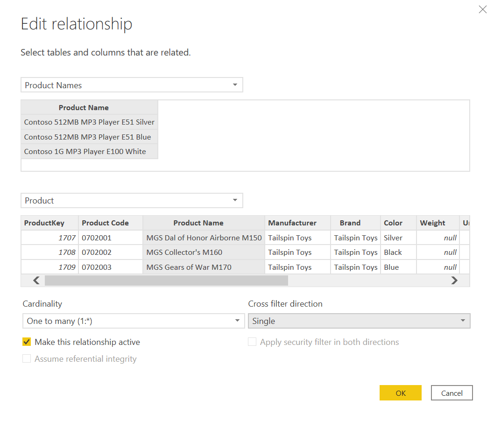Click Contoso 512MB MP3 Player E51 Blue cell
494x421 pixels.
coord(89,137)
